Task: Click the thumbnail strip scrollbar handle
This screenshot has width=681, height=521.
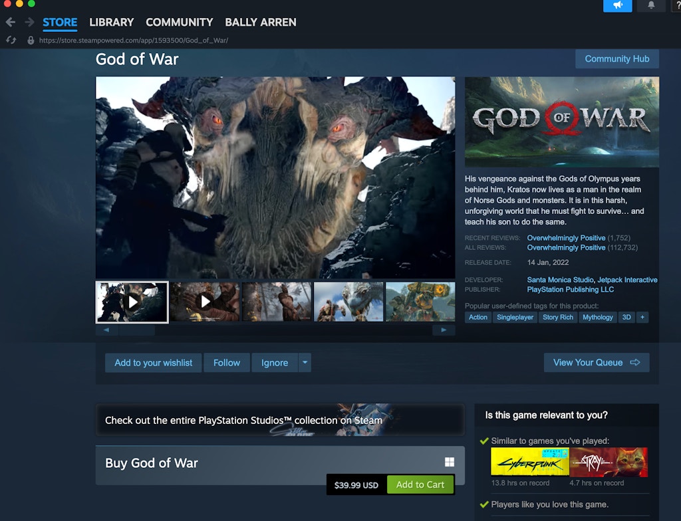Action: (137, 330)
